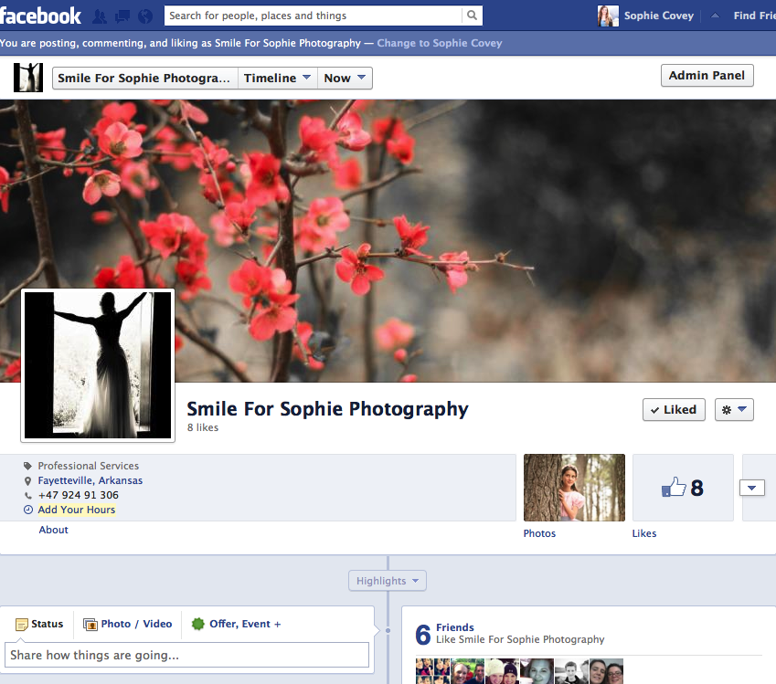Viewport: 776px width, 684px height.
Task: Open the Photos thumbnail of girl by tree
Action: pyautogui.click(x=574, y=488)
